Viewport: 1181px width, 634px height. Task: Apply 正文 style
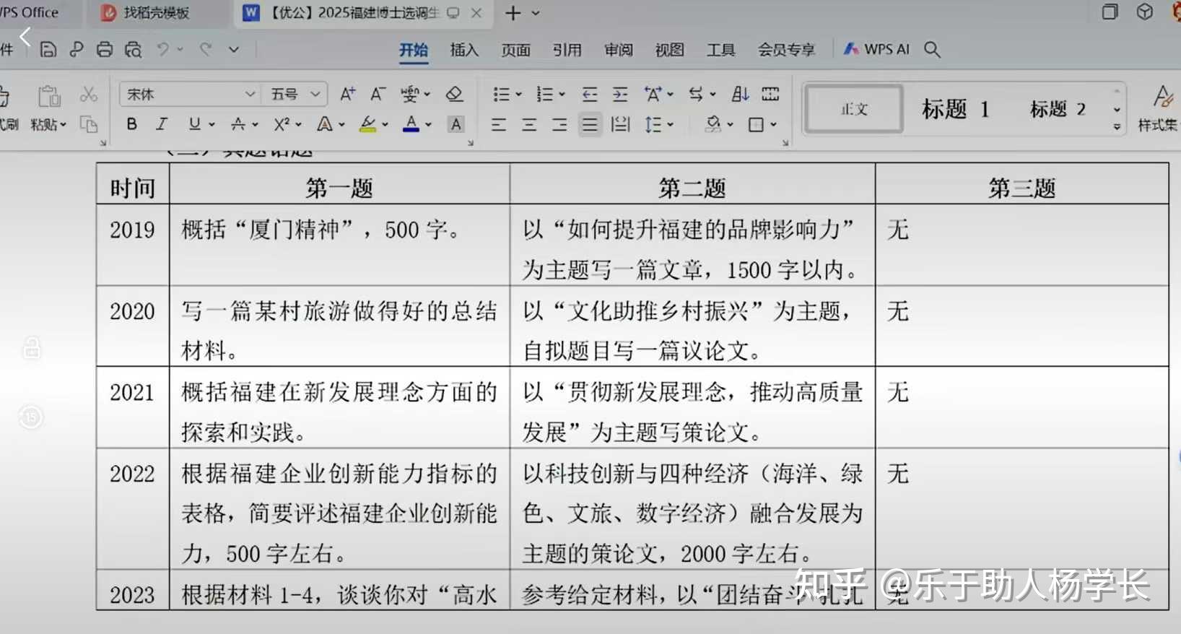tap(854, 109)
